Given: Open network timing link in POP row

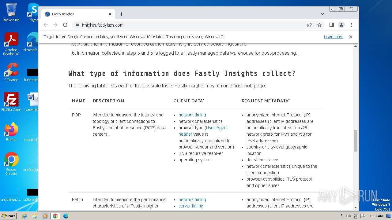Looking at the screenshot, I should click(192, 115).
